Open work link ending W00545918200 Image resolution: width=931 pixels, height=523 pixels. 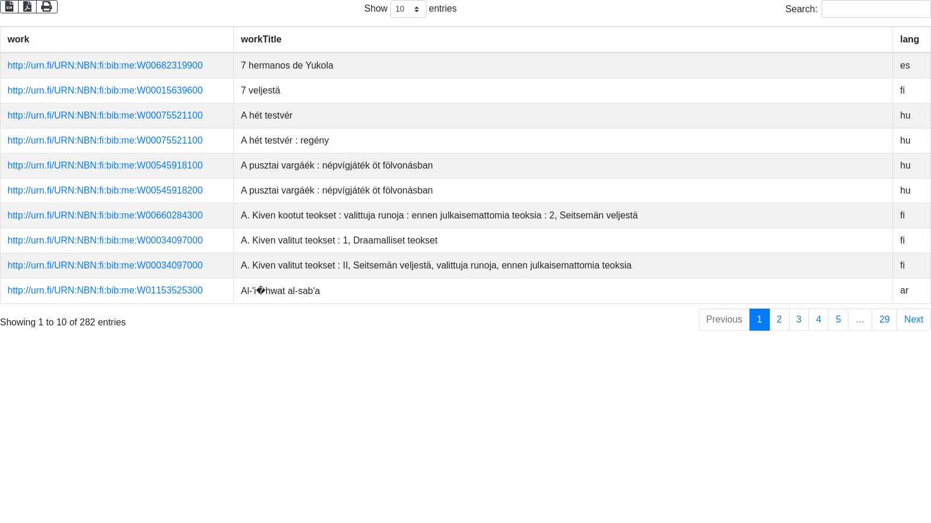tap(105, 191)
